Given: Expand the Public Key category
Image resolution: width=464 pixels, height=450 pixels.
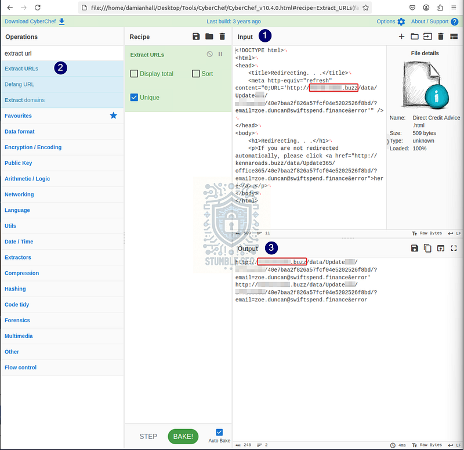Looking at the screenshot, I should coord(62,163).
